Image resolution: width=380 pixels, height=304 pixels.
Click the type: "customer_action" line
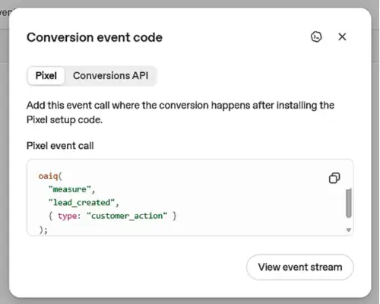click(x=112, y=216)
